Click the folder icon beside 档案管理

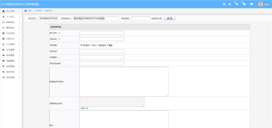coord(3,61)
